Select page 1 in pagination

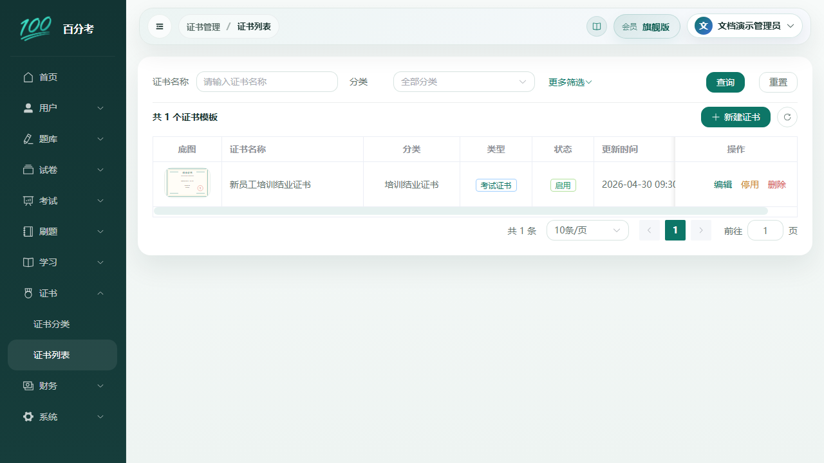pyautogui.click(x=675, y=230)
